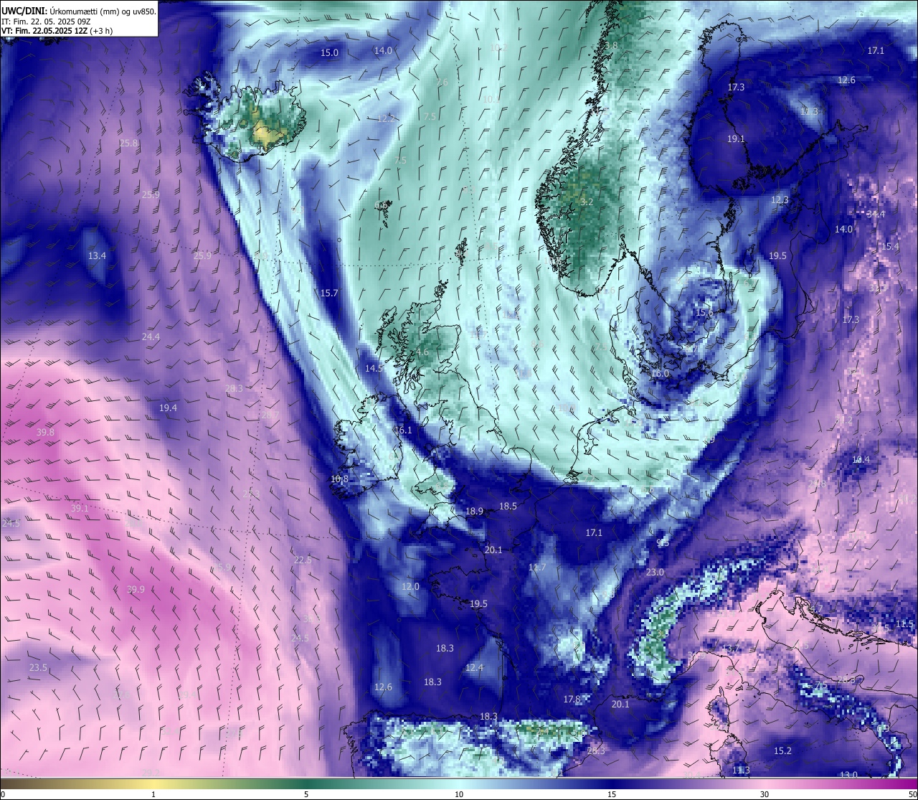Click the 50 tick label on legend
918x800 pixels.
click(x=912, y=794)
